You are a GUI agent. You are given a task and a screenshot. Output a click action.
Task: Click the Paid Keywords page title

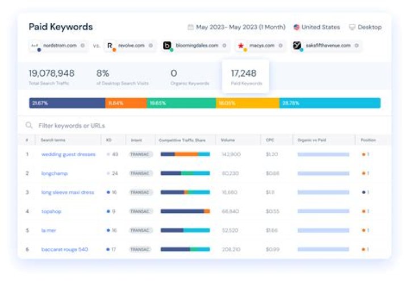click(61, 27)
